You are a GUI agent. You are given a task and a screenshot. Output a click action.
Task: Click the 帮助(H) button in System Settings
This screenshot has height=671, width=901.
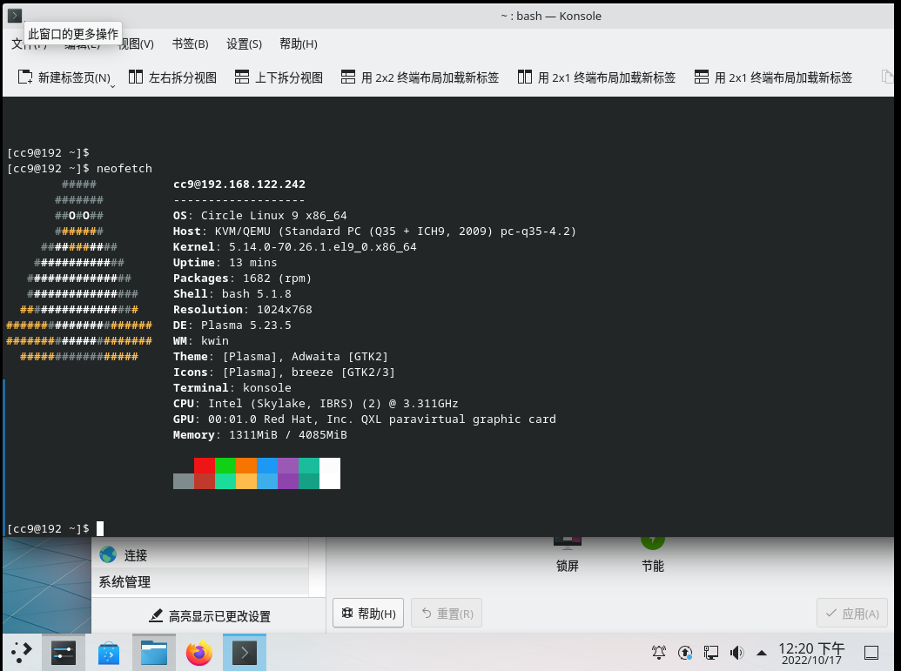click(368, 614)
